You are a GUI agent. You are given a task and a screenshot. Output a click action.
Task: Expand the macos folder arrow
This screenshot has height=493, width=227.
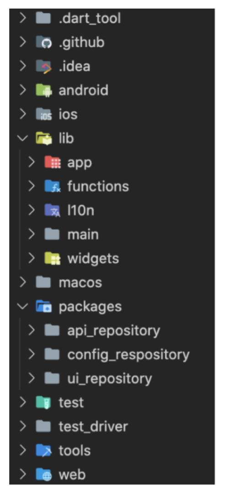tap(23, 283)
